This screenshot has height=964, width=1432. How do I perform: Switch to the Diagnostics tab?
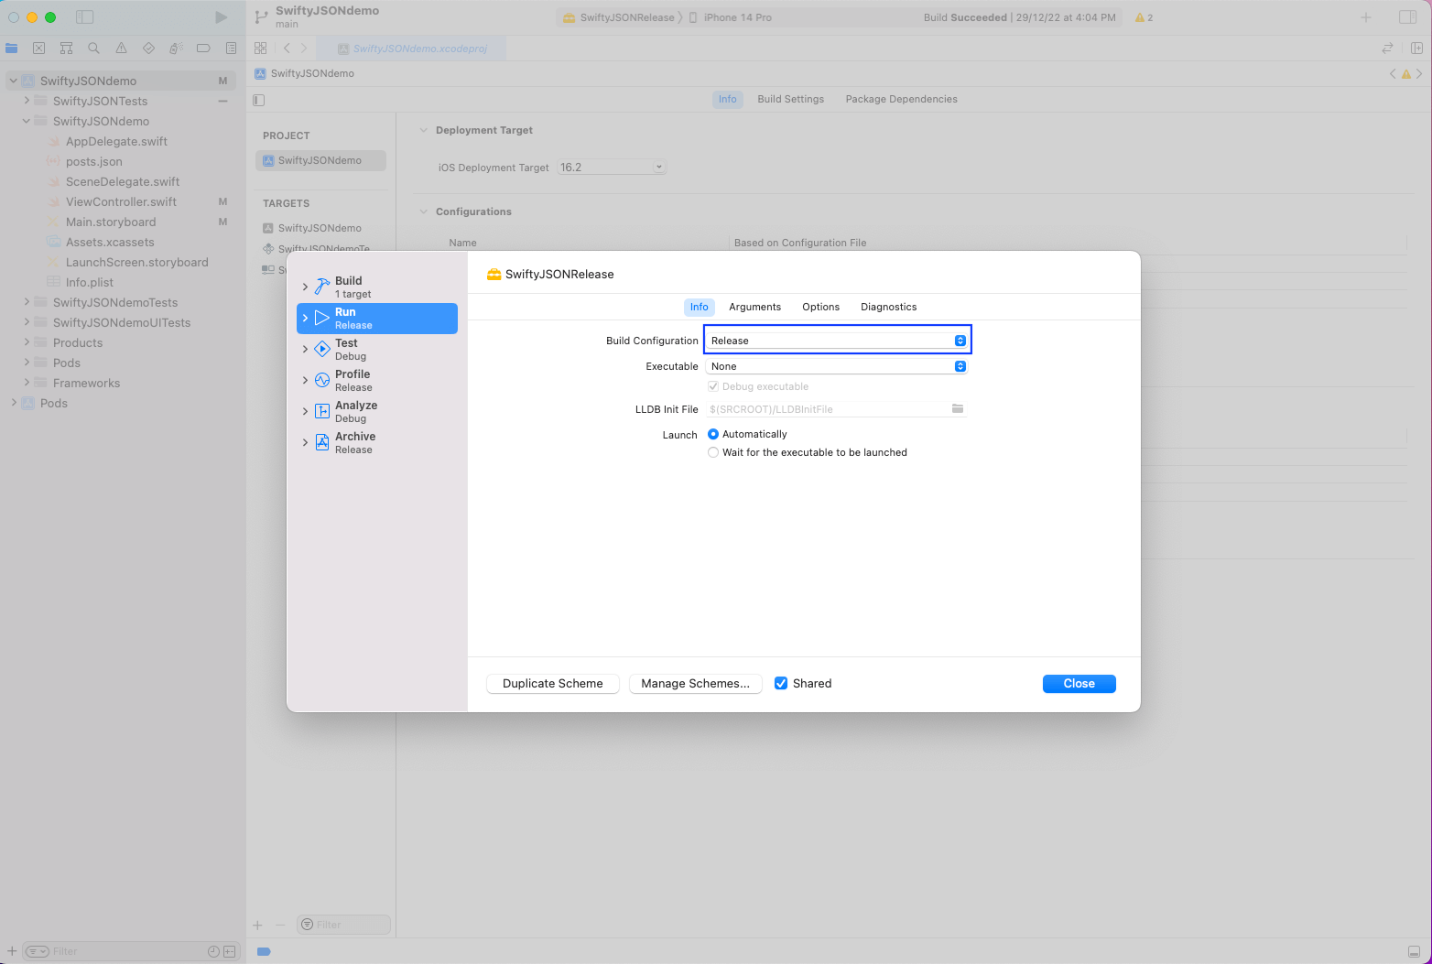[x=888, y=307]
